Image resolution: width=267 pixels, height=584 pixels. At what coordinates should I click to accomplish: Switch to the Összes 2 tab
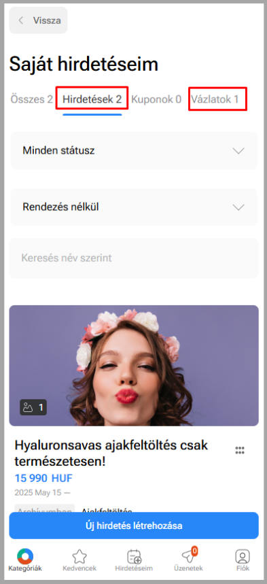32,99
